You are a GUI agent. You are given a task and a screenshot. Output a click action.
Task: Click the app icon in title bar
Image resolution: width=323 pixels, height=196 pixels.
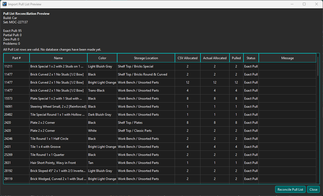point(4,4)
